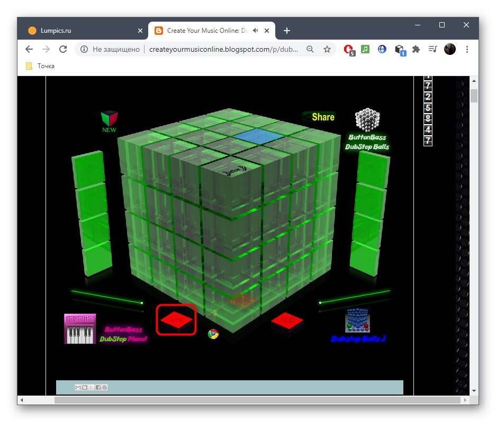Share the page using the Pinterest icon
The width and height of the screenshot is (496, 422).
pos(104,387)
